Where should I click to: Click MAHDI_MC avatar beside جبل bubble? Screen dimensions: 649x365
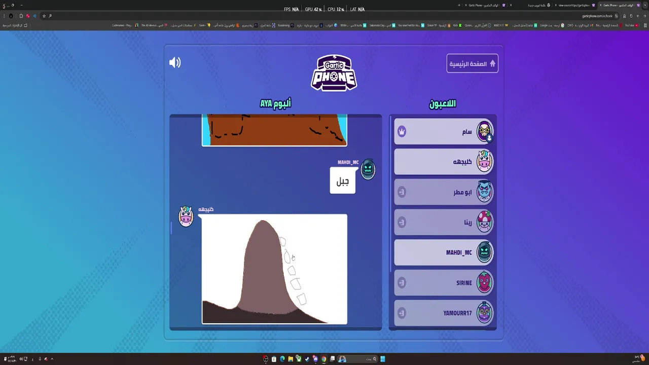(x=368, y=169)
